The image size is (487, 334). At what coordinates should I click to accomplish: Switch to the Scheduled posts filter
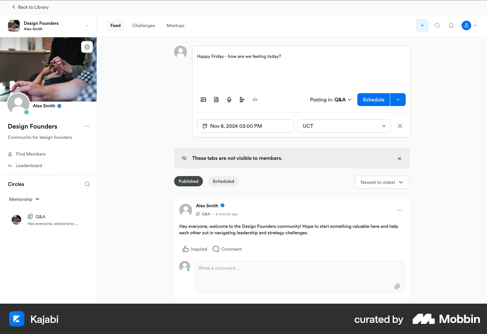pos(223,181)
